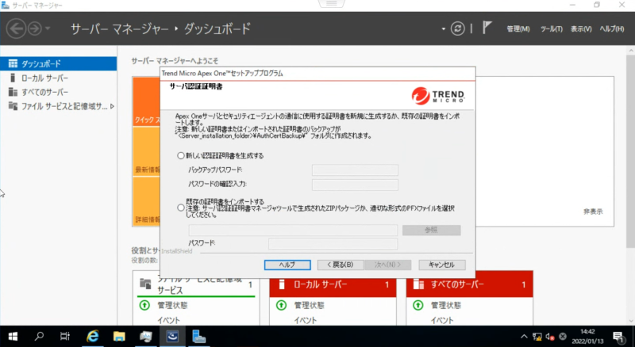The width and height of the screenshot is (635, 347).
Task: Select the import existing certificate radio button
Action: [x=181, y=208]
